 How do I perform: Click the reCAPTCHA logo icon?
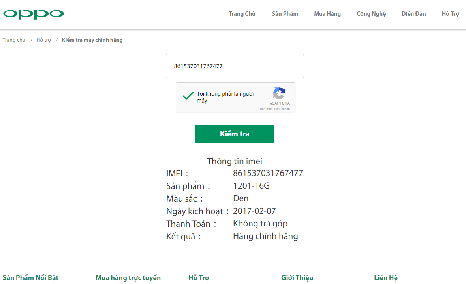279,93
